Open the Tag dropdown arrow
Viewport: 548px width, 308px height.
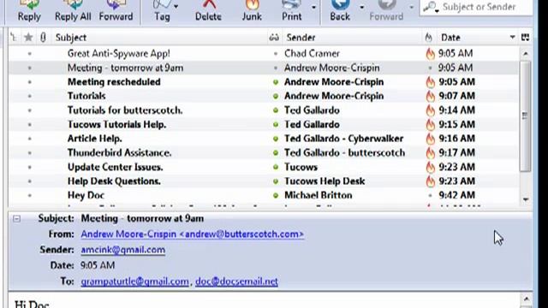(176, 6)
